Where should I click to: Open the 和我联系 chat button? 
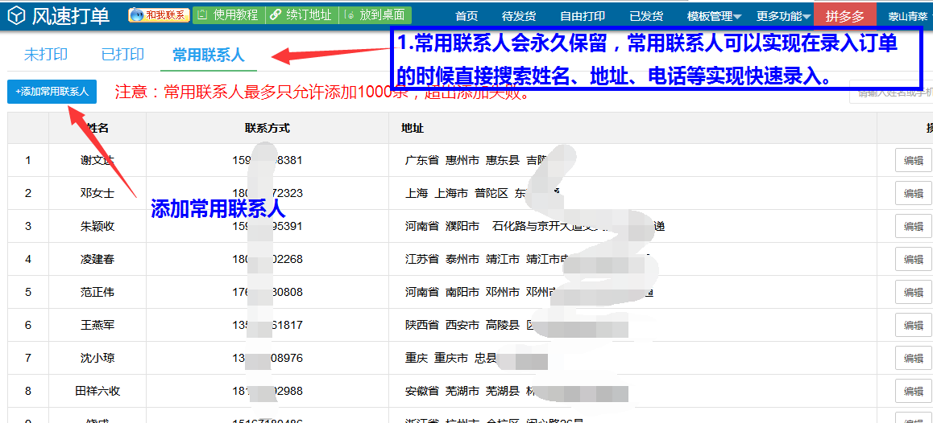(159, 14)
